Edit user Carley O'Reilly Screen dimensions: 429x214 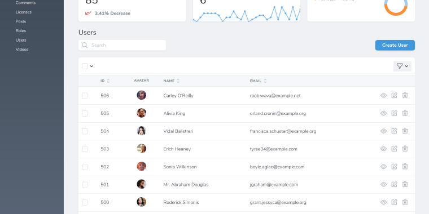pos(394,95)
